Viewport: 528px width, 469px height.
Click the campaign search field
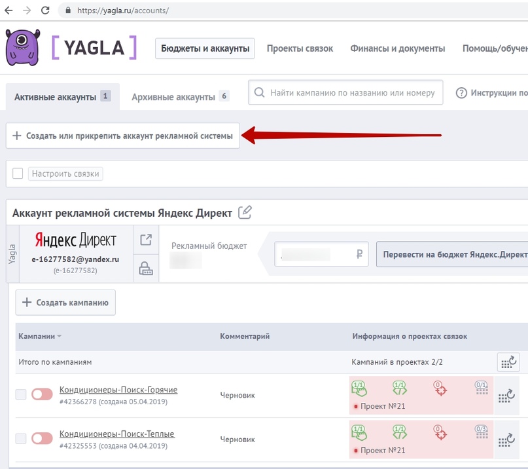[345, 92]
